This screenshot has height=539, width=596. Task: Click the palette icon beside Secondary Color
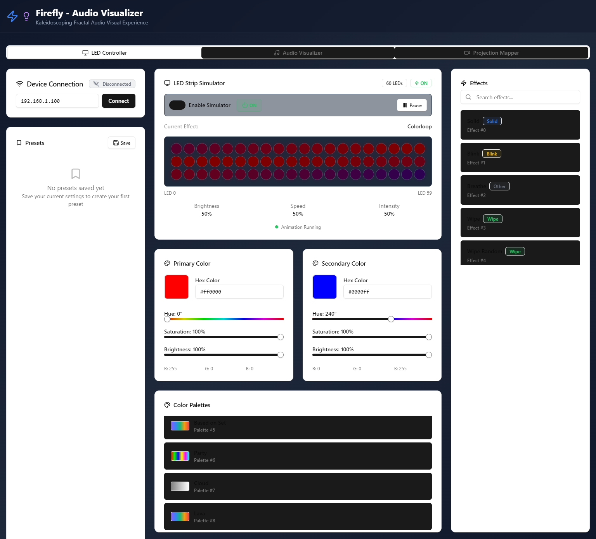coord(315,263)
